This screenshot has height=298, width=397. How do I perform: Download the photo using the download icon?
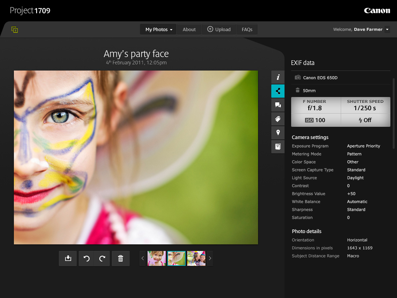pyautogui.click(x=68, y=259)
